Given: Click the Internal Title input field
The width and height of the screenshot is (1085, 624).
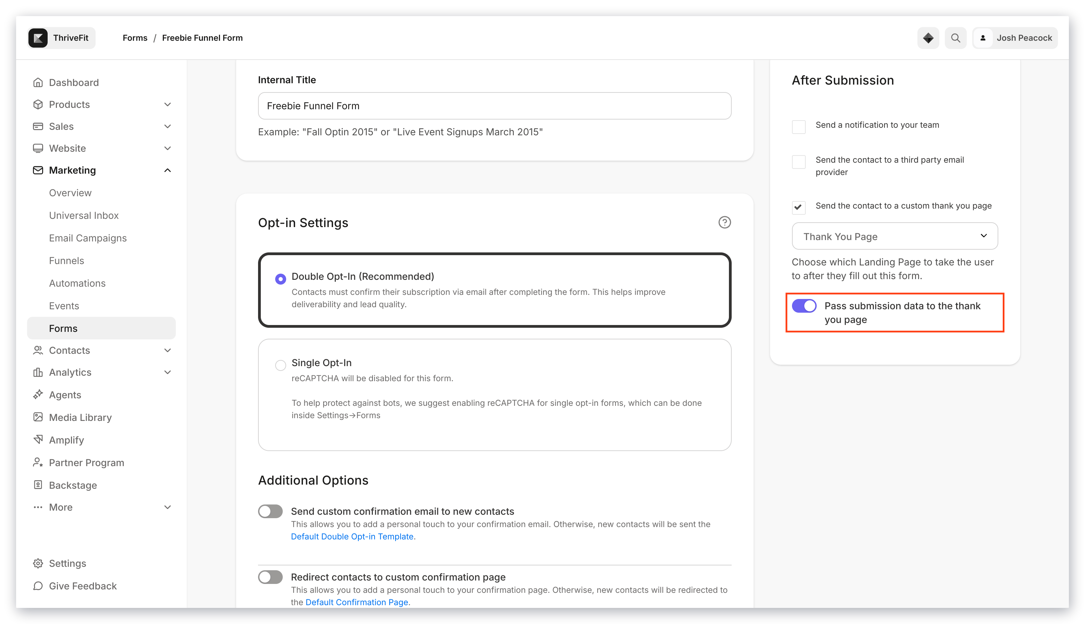Looking at the screenshot, I should (x=495, y=106).
